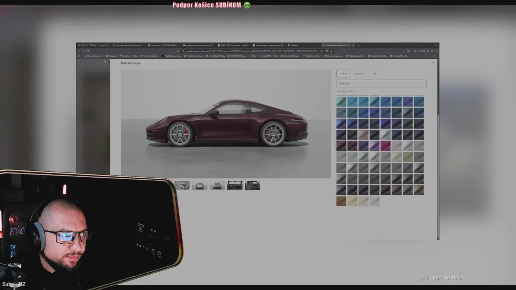Show the front view thumbnail of the car
The width and height of the screenshot is (516, 290).
click(200, 185)
